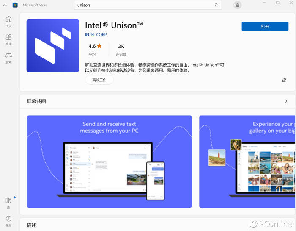
Task: Click the 高效工作 category tag
Action: point(99,80)
